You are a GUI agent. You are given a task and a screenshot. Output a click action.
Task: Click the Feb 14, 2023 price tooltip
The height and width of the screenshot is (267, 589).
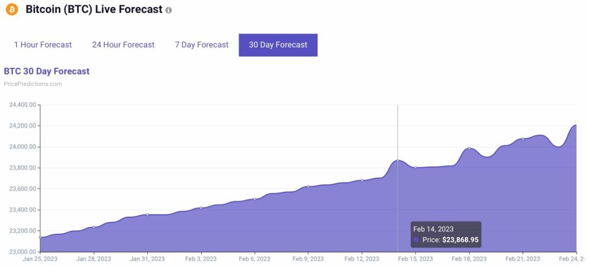coord(446,234)
